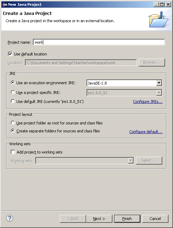Close the New Java Project dialog
The height and width of the screenshot is (228, 173).
[168, 5]
